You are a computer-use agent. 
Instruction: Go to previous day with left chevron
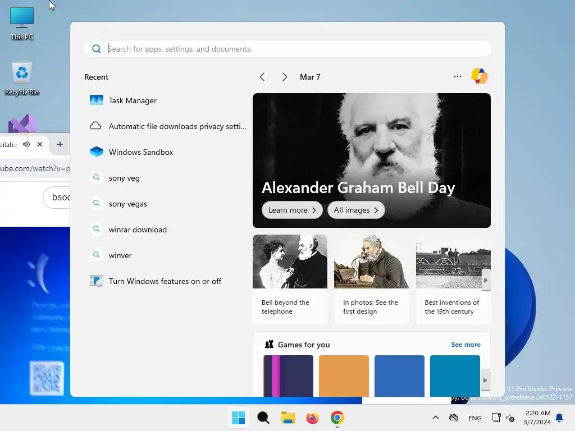pos(262,77)
